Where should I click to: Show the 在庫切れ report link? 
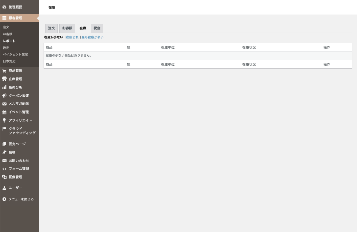click(x=72, y=37)
